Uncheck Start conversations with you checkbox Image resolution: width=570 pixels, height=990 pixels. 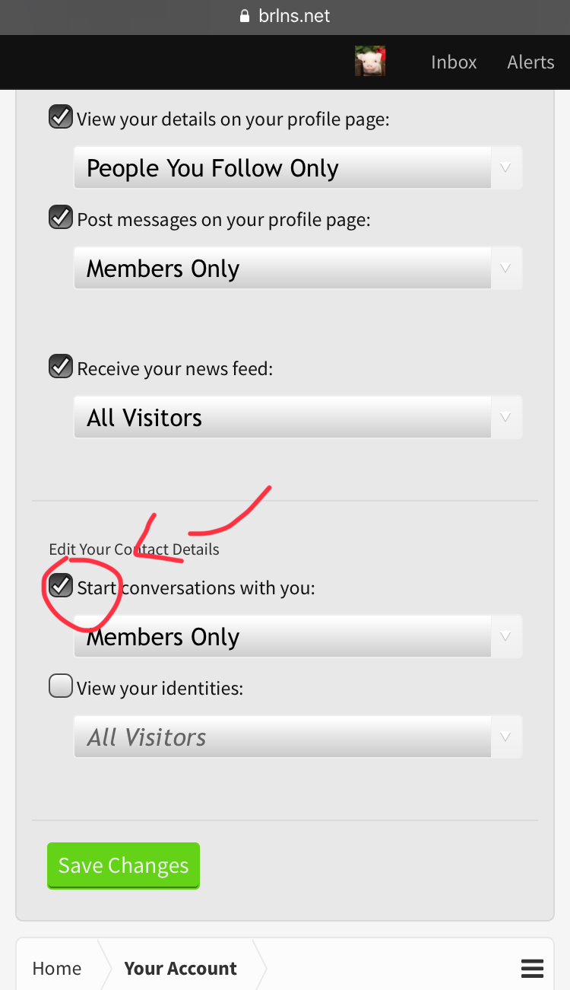tap(61, 586)
